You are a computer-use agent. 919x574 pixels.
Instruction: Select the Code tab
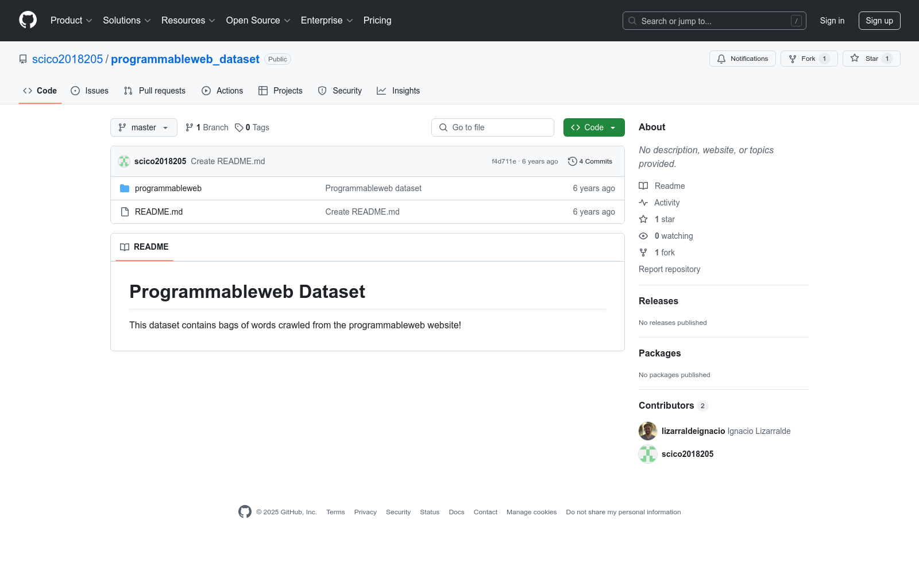point(40,91)
